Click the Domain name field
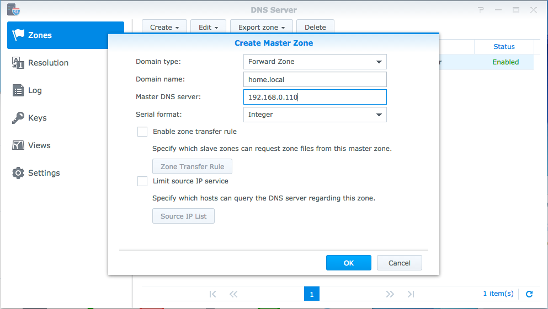Image resolution: width=548 pixels, height=309 pixels. [315, 79]
